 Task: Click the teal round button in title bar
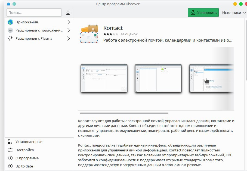(14, 4)
